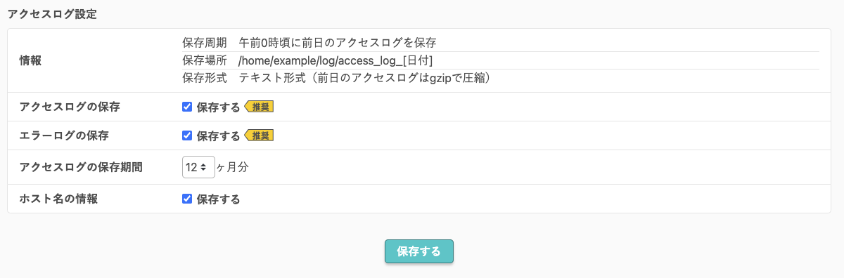Click the エラーログの保存 row label

tap(64, 135)
